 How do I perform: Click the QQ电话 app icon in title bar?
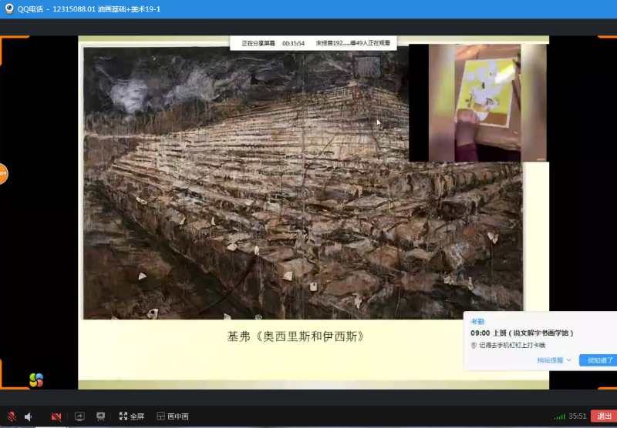click(9, 8)
